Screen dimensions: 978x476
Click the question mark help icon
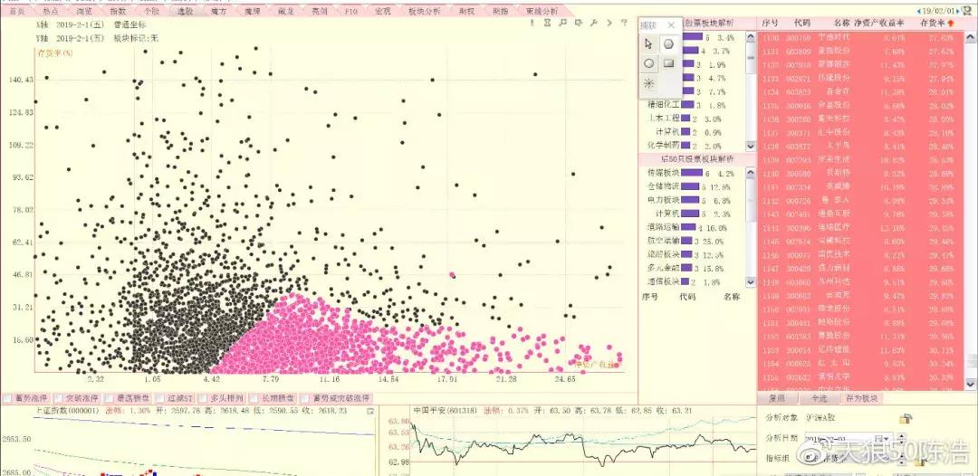pos(624,23)
